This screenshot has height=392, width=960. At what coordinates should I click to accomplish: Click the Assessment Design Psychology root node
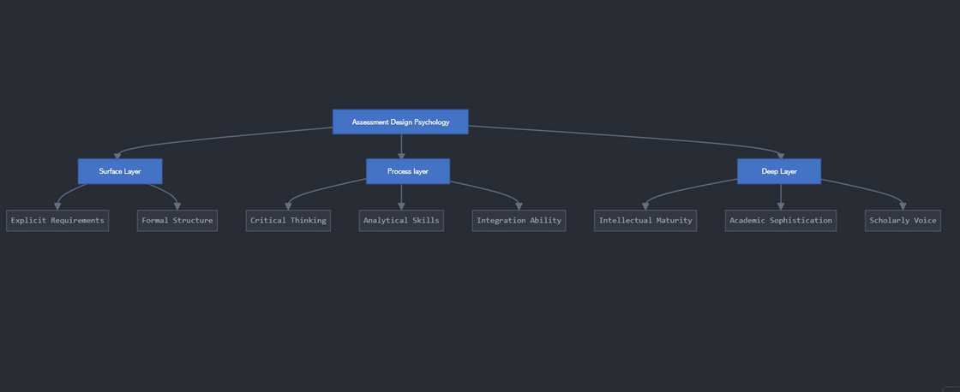[x=400, y=122]
